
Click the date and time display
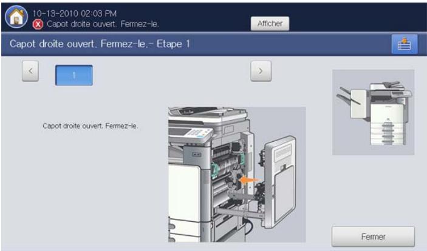tap(76, 13)
